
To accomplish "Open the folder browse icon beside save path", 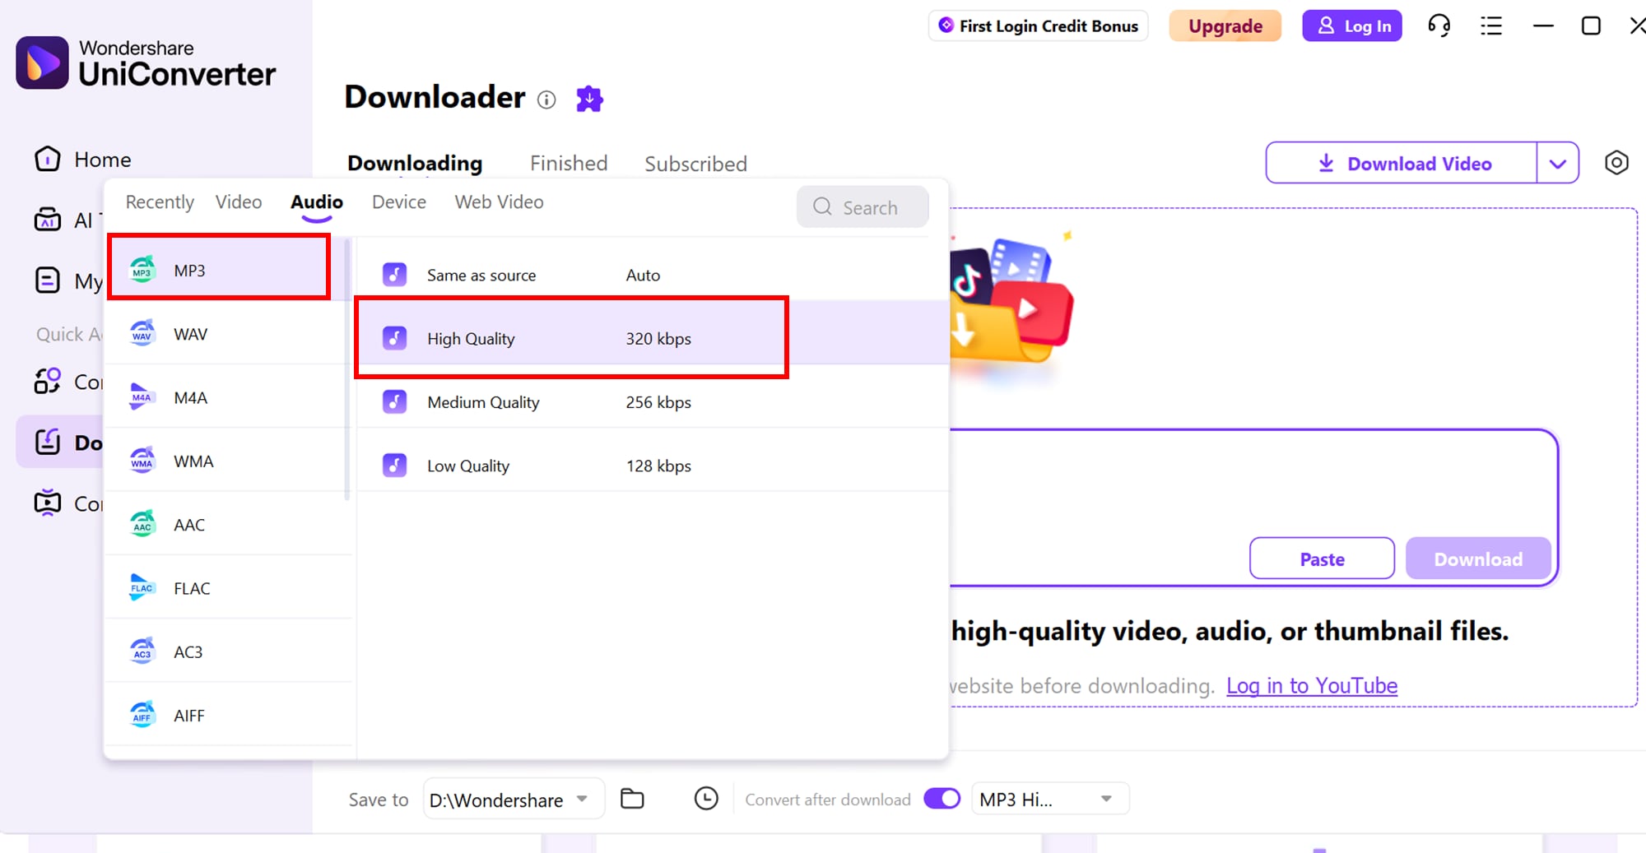I will (x=632, y=798).
